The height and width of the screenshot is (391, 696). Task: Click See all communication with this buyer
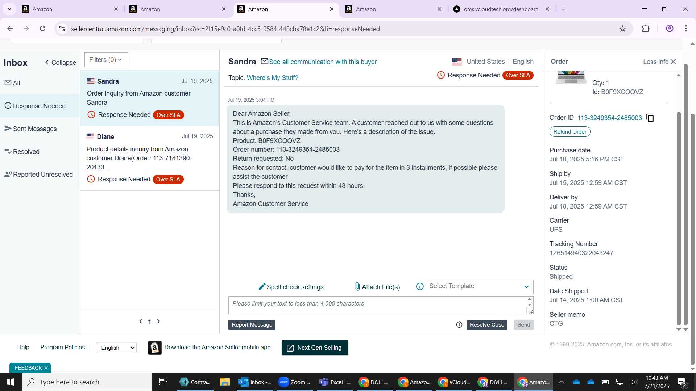point(323,62)
